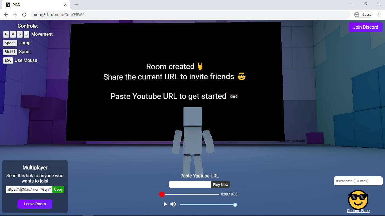The height and width of the screenshot is (216, 385).
Task: Click the red video seek handle
Action: coord(161,194)
